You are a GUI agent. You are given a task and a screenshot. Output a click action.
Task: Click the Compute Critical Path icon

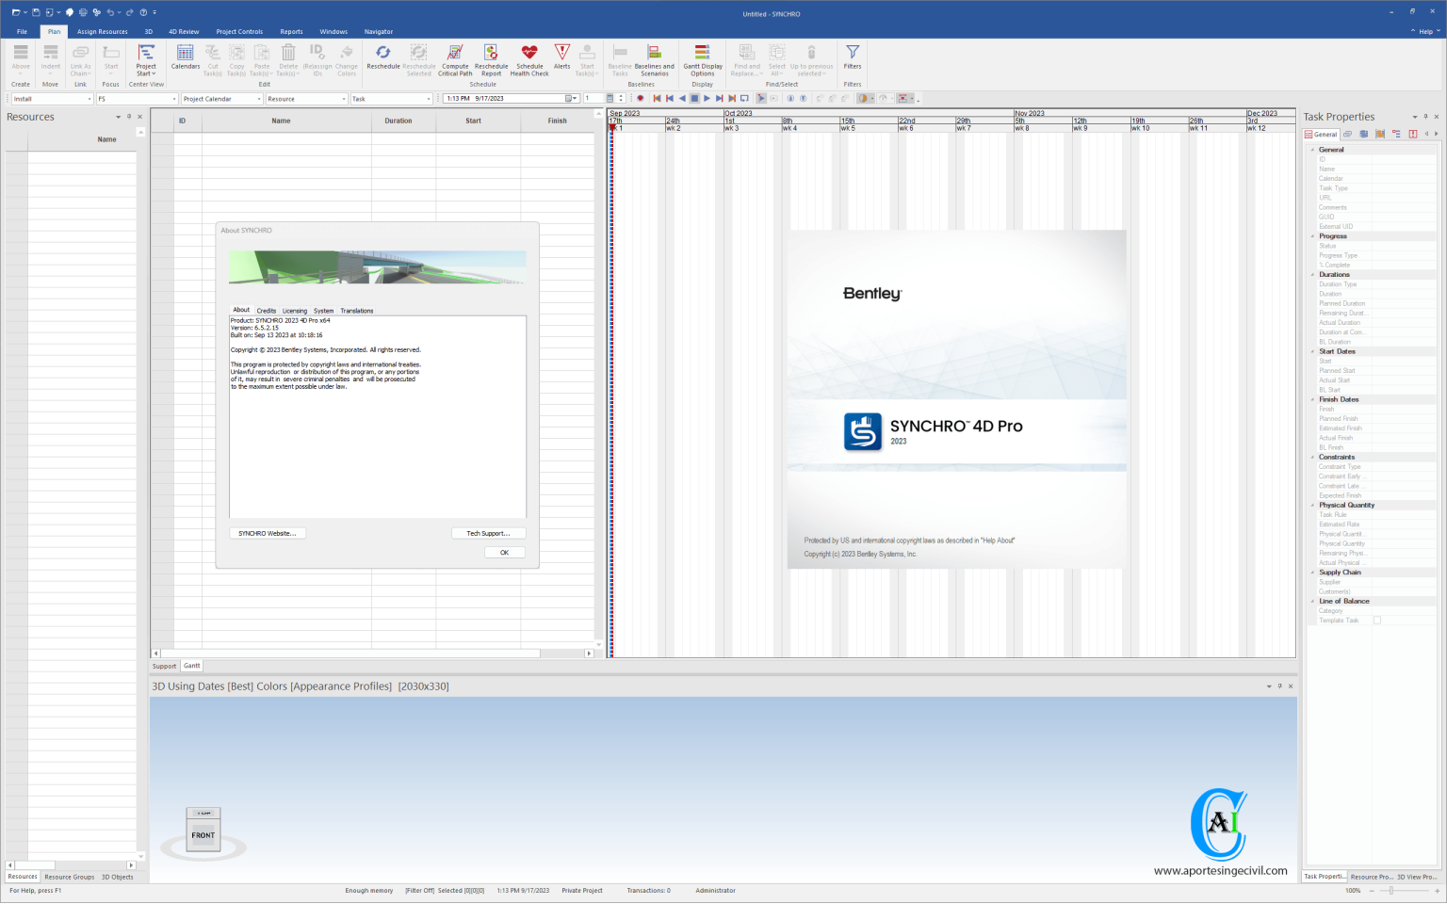coord(455,59)
